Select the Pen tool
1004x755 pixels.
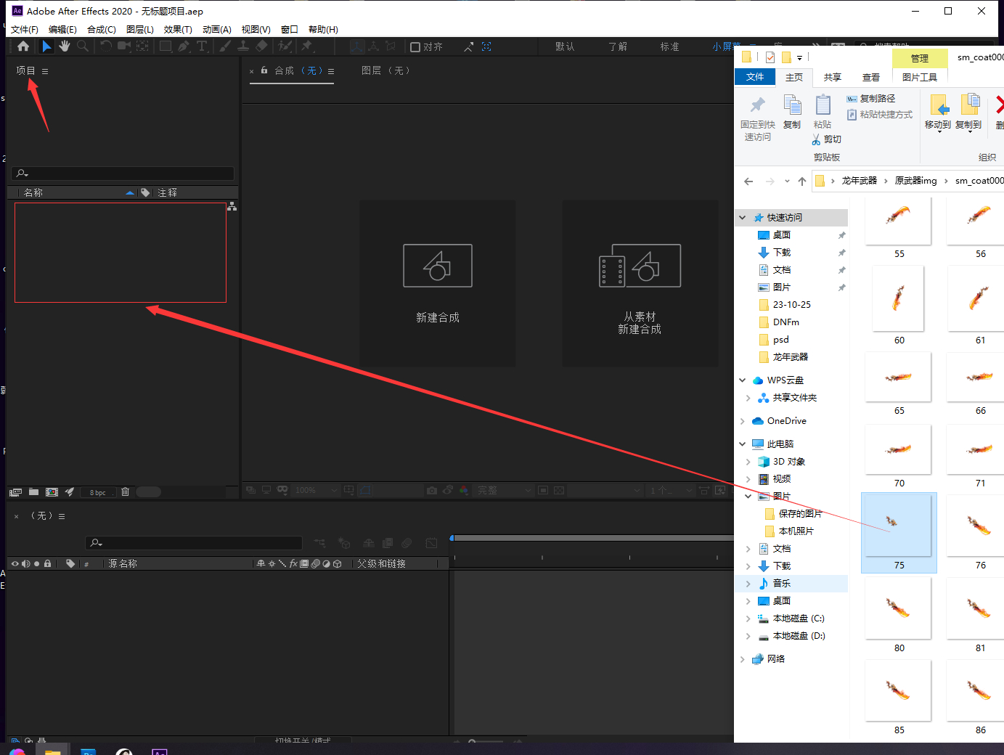point(184,46)
